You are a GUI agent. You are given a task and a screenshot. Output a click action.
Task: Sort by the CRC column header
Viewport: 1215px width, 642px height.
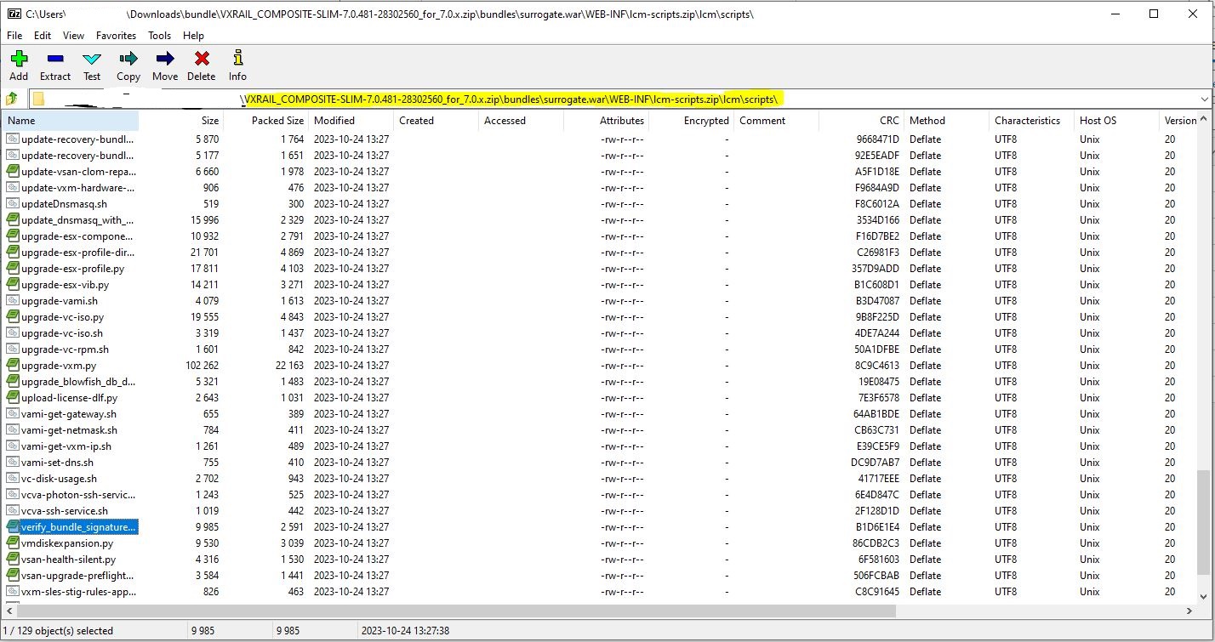tap(859, 121)
